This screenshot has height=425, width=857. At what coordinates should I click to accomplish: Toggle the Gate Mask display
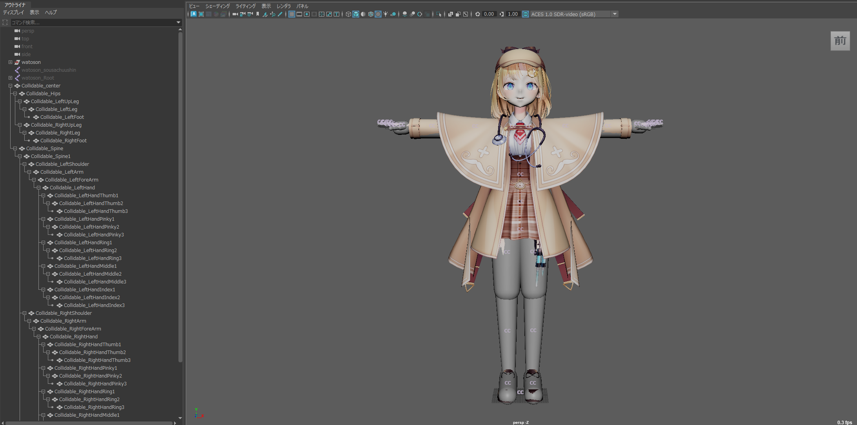(314, 14)
